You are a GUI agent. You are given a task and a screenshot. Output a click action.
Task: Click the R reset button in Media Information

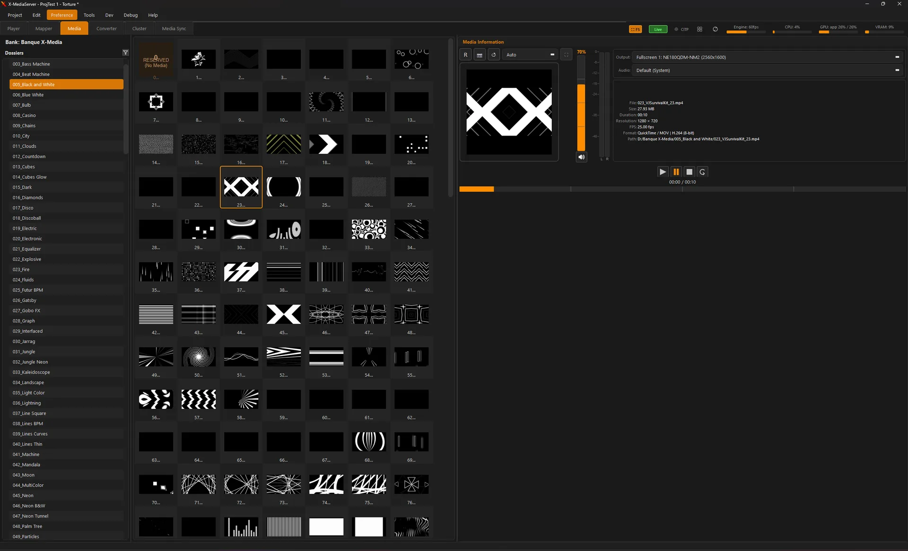[x=465, y=55]
